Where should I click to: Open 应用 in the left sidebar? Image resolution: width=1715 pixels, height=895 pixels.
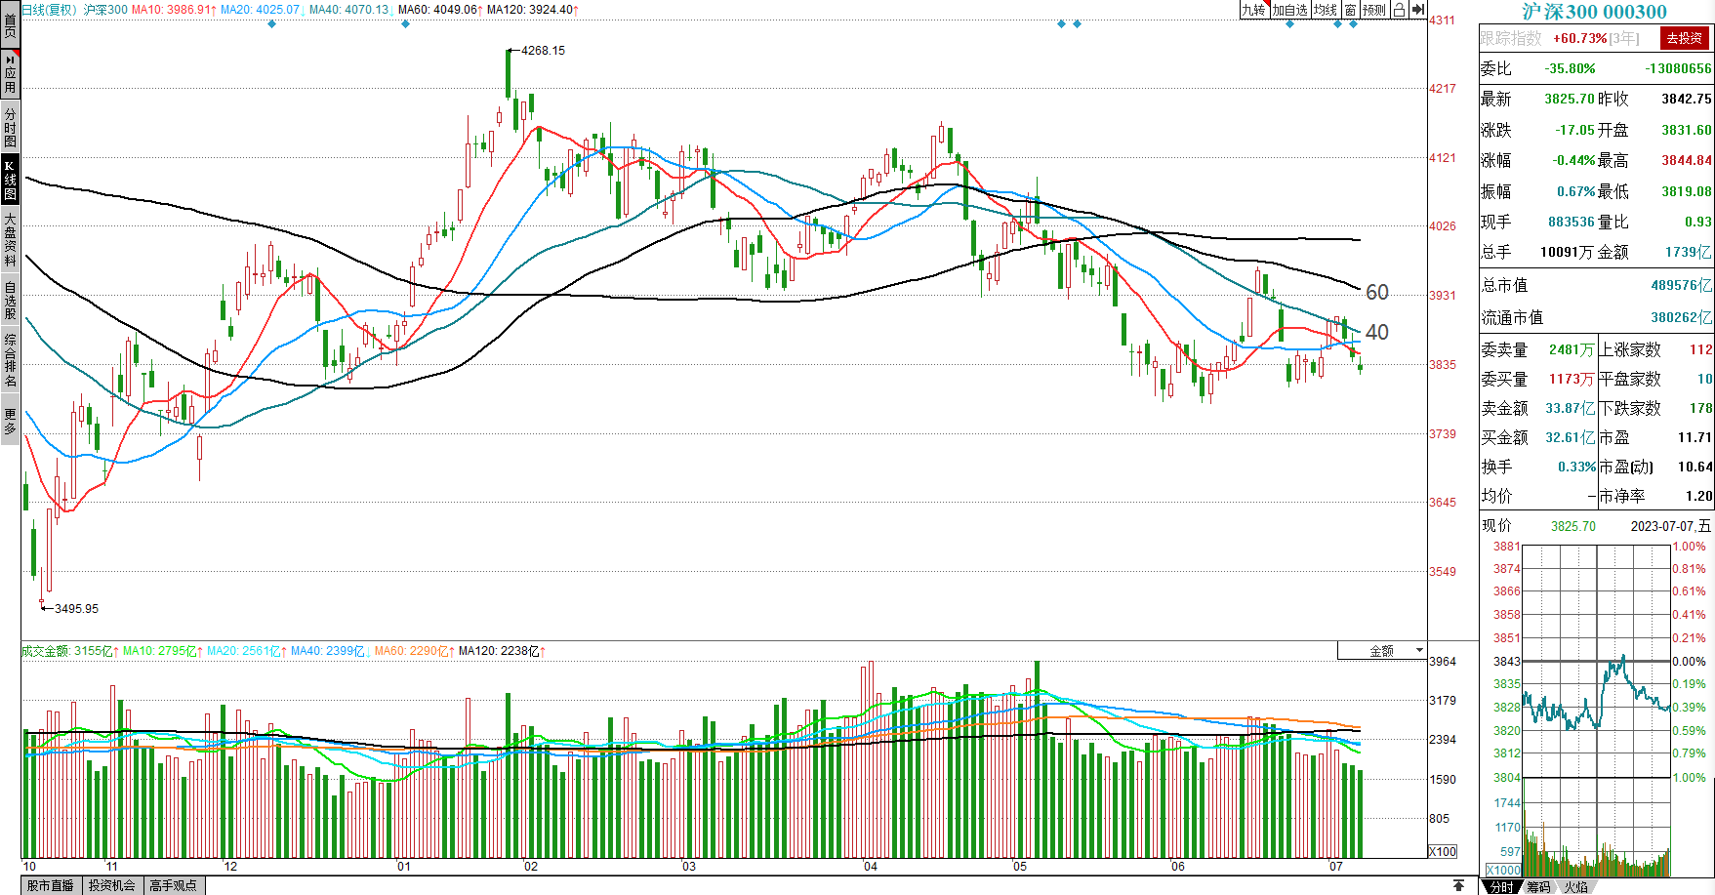tap(10, 75)
